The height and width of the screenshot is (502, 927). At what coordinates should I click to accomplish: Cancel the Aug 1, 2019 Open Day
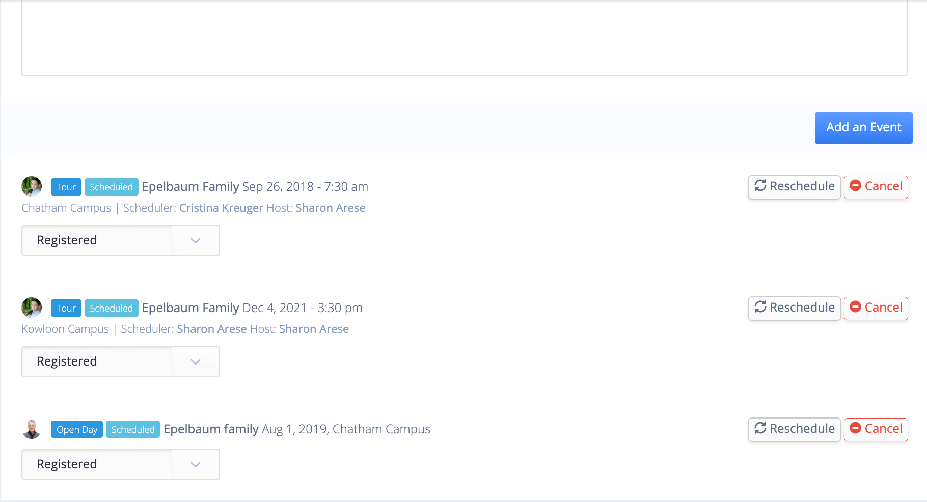coord(876,429)
